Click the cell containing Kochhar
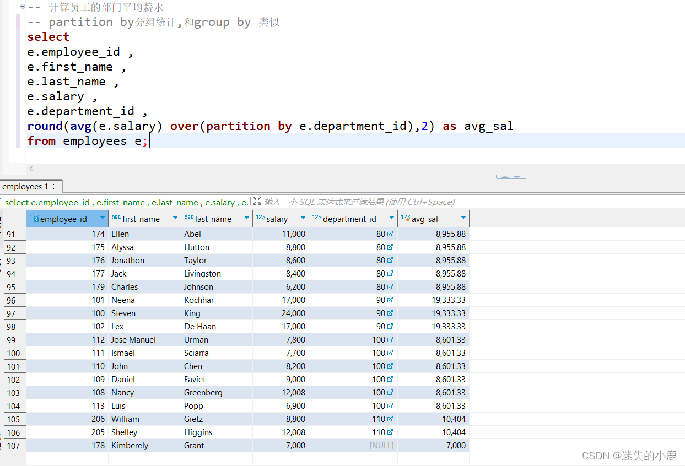The image size is (685, 466). [x=217, y=300]
